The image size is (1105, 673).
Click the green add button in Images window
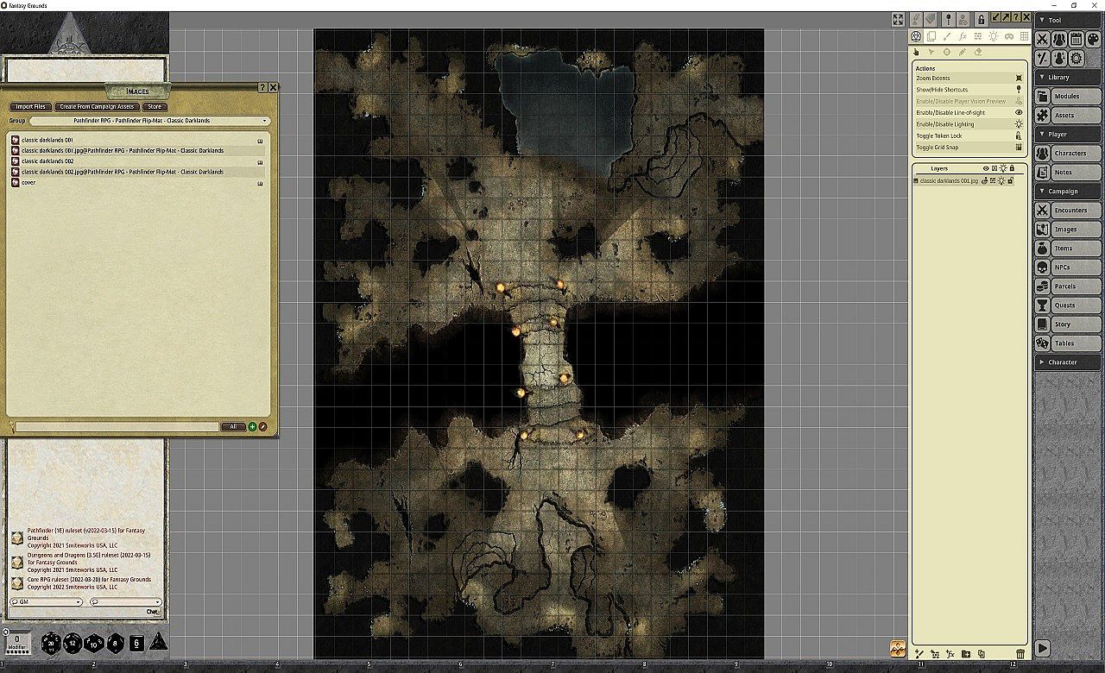pyautogui.click(x=252, y=426)
